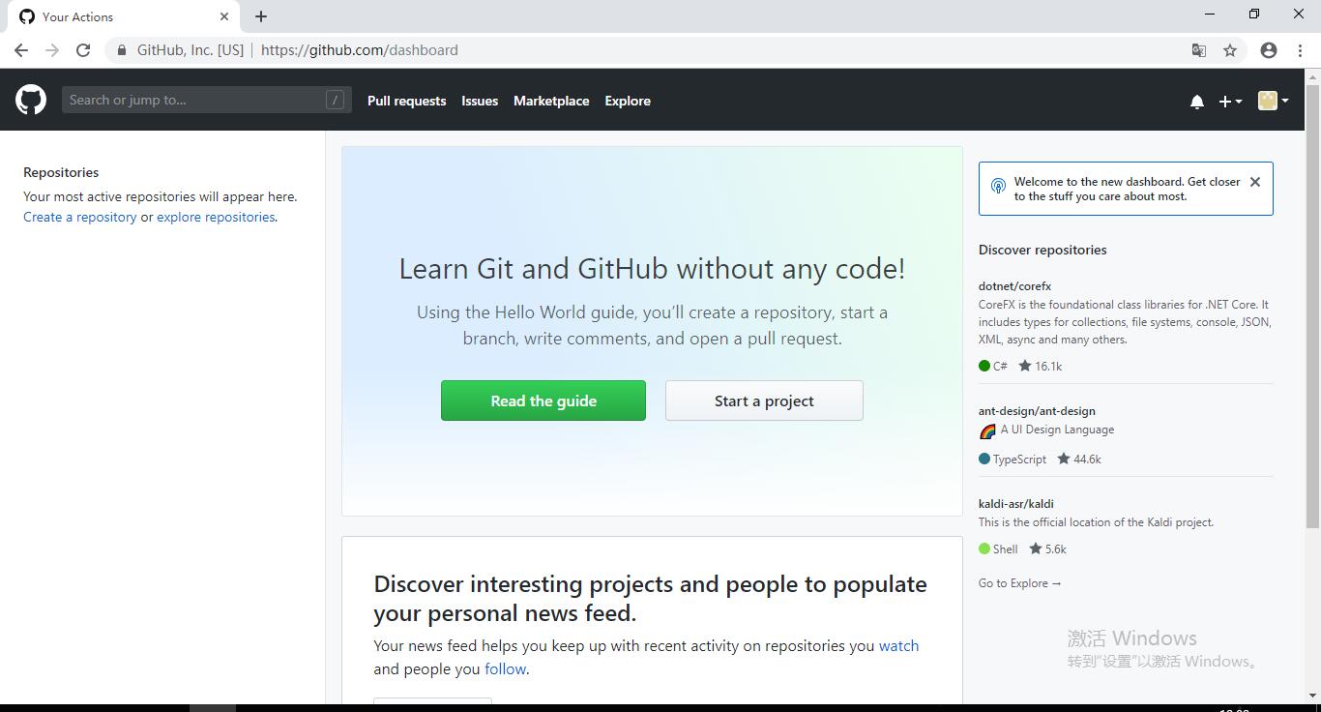Click the translate page icon

(x=1198, y=50)
